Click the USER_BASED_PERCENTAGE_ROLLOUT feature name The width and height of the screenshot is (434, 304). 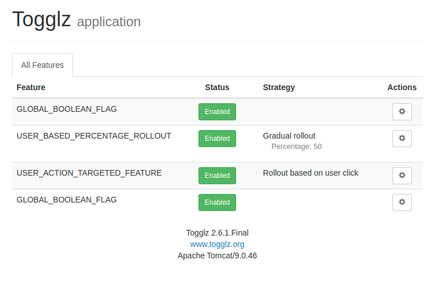pyautogui.click(x=94, y=136)
